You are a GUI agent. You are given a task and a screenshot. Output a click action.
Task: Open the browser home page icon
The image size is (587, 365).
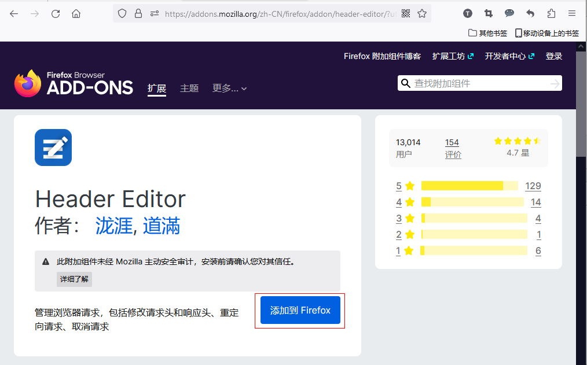[76, 14]
